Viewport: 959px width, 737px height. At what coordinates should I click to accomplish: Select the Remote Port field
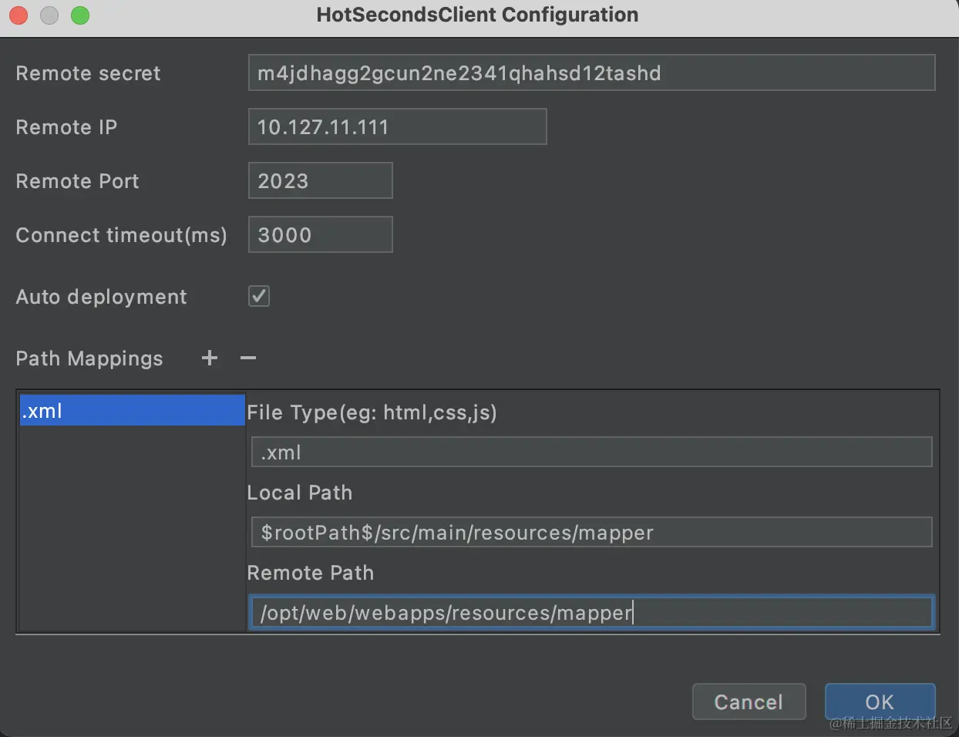[x=320, y=181]
